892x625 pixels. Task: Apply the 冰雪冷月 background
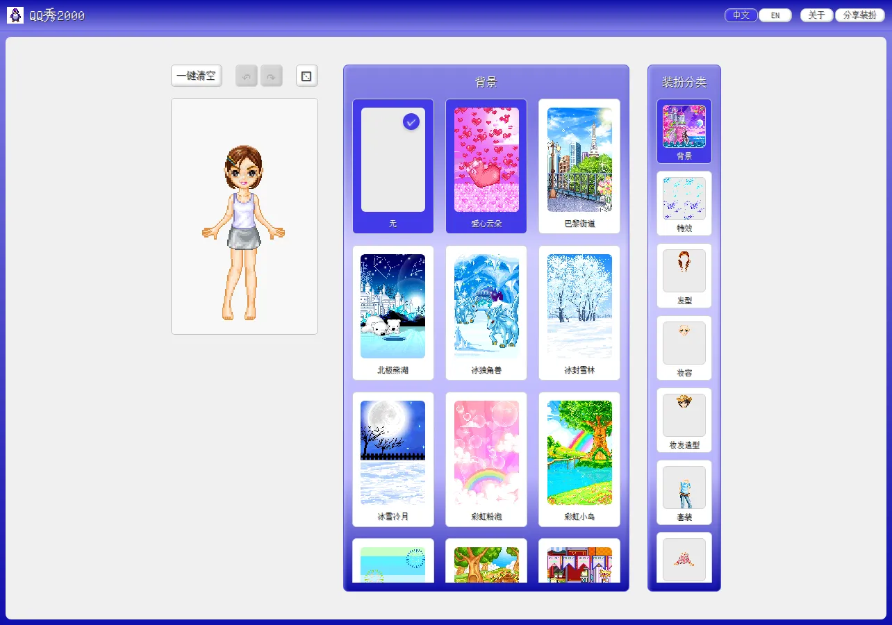tap(393, 459)
